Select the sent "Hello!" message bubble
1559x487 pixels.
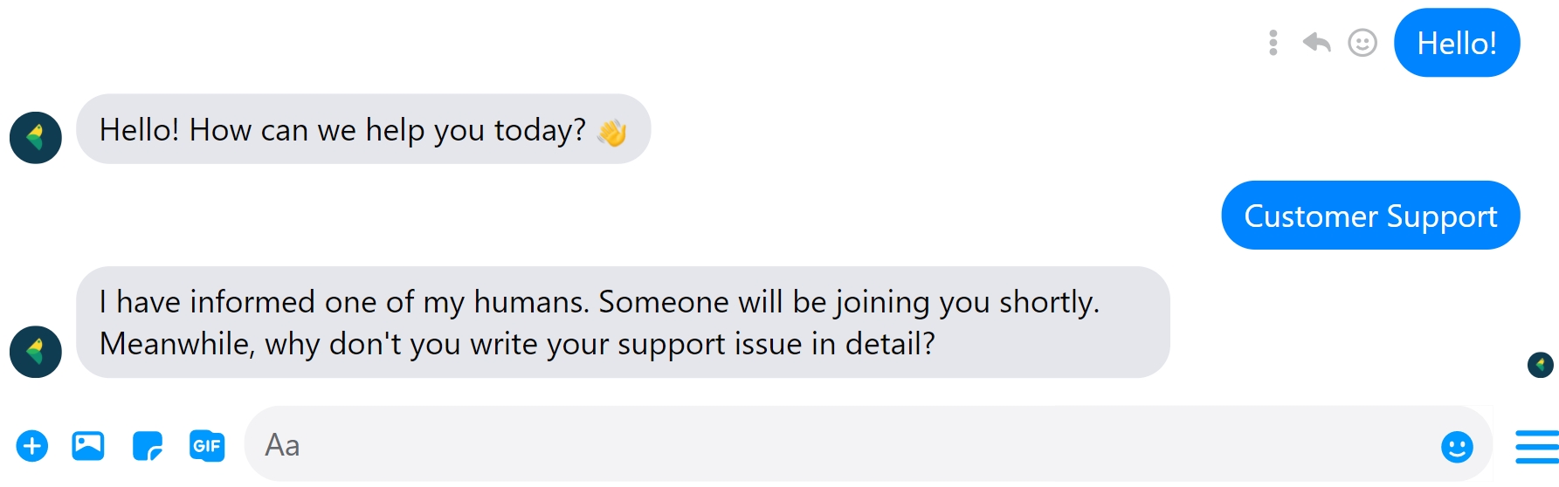pyautogui.click(x=1457, y=43)
